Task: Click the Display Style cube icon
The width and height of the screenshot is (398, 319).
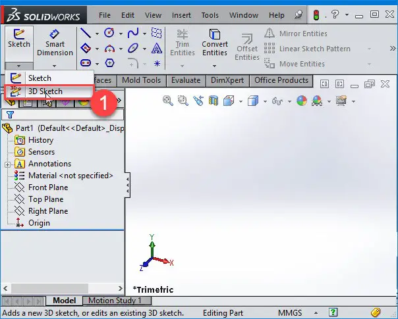Action: [x=253, y=101]
